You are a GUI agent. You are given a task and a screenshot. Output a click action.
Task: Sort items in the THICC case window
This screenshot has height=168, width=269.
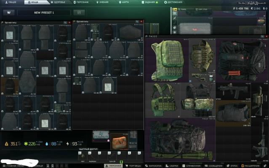262,36
